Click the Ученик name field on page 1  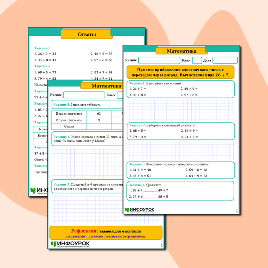point(159,60)
